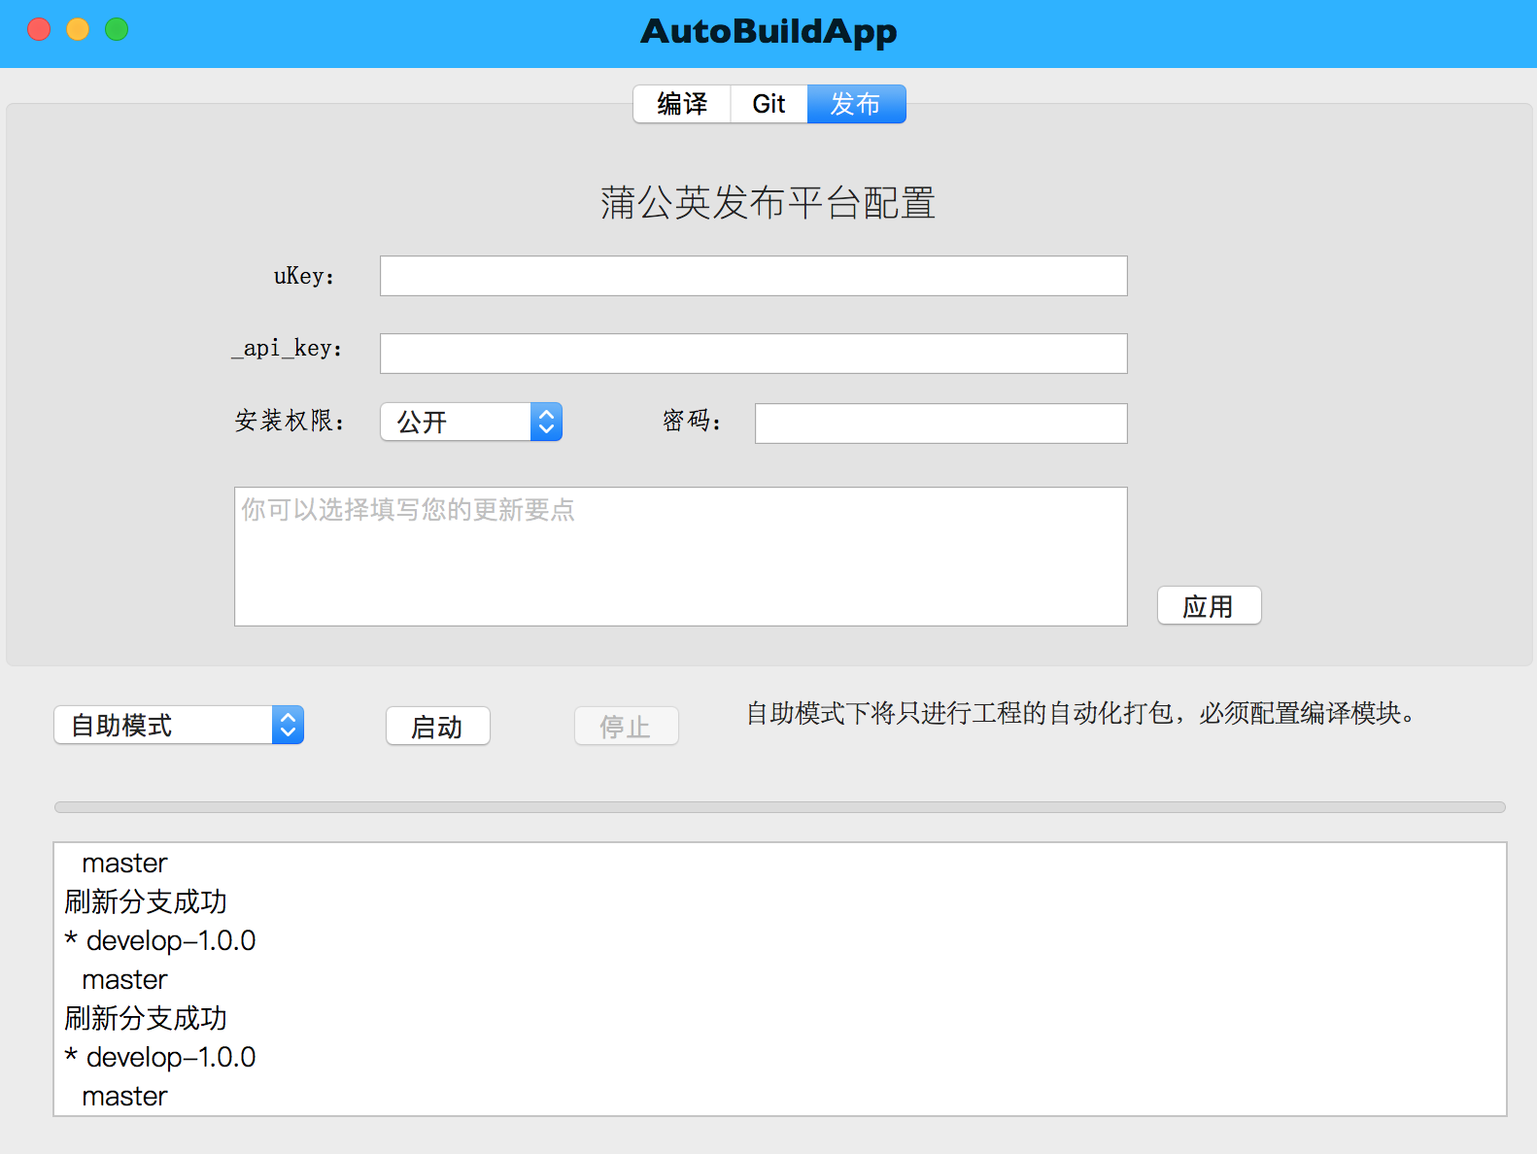Screen dimensions: 1537x1154
Task: Open the 自助模式 mode dropdown
Action: click(179, 725)
